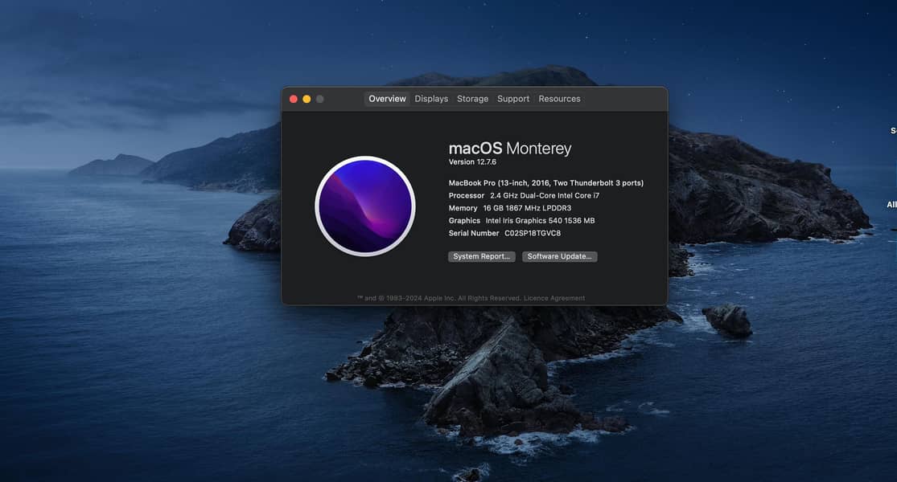Click the 16 GB memory details
Viewport: 897px width, 482px height.
[527, 208]
